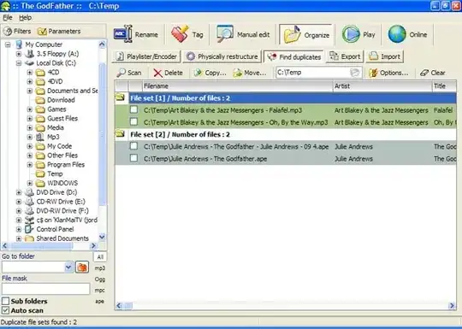Open the Go to folder dropdown

[68, 267]
